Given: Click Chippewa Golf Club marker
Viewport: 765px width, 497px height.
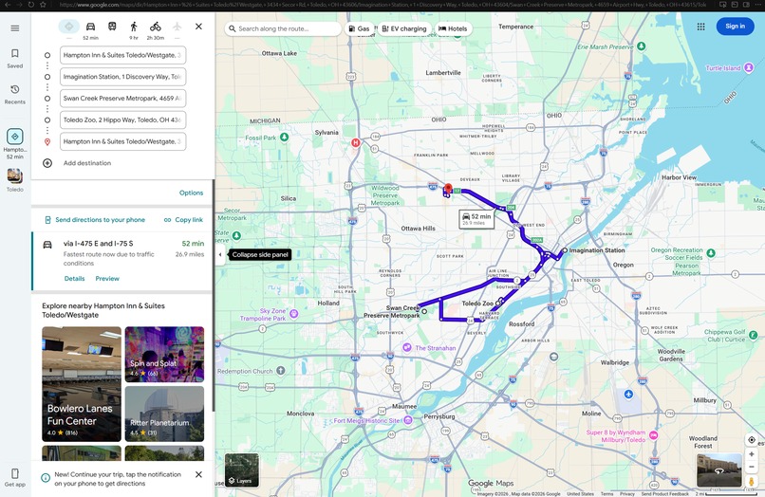Looking at the screenshot, I should (x=754, y=335).
